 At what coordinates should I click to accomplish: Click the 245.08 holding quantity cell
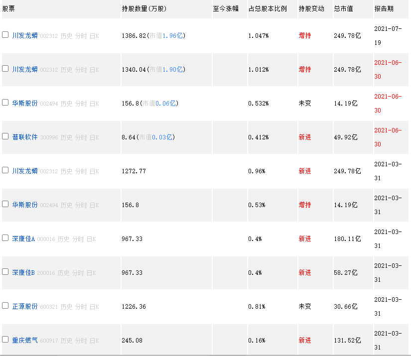[x=132, y=340]
